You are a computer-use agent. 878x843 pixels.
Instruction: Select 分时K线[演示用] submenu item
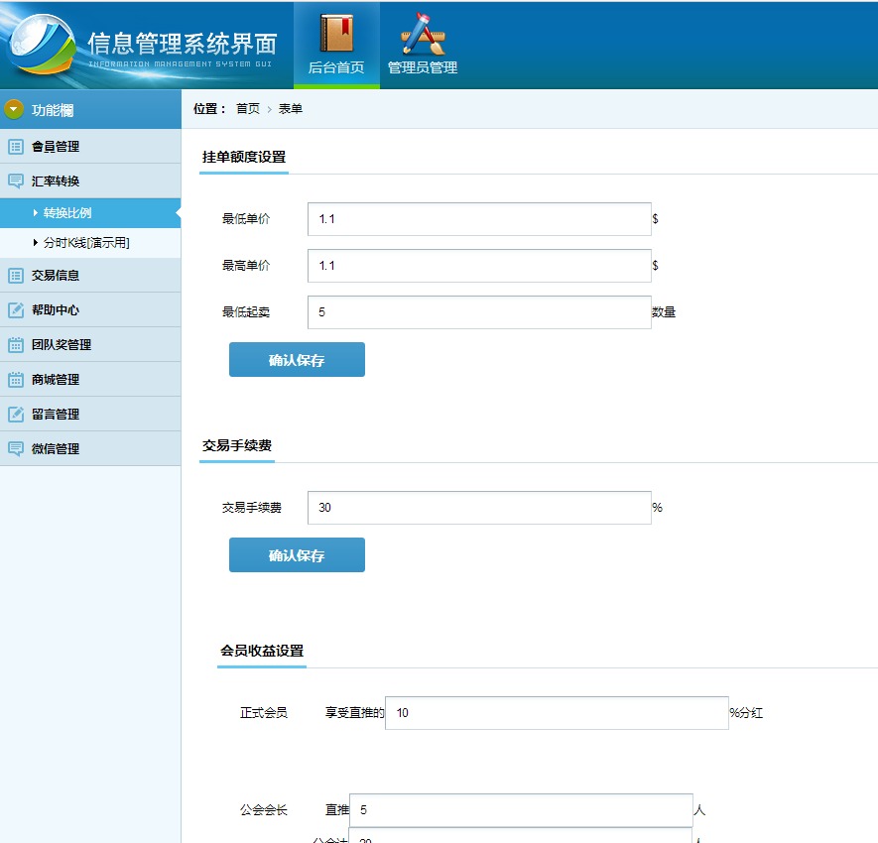pos(90,243)
